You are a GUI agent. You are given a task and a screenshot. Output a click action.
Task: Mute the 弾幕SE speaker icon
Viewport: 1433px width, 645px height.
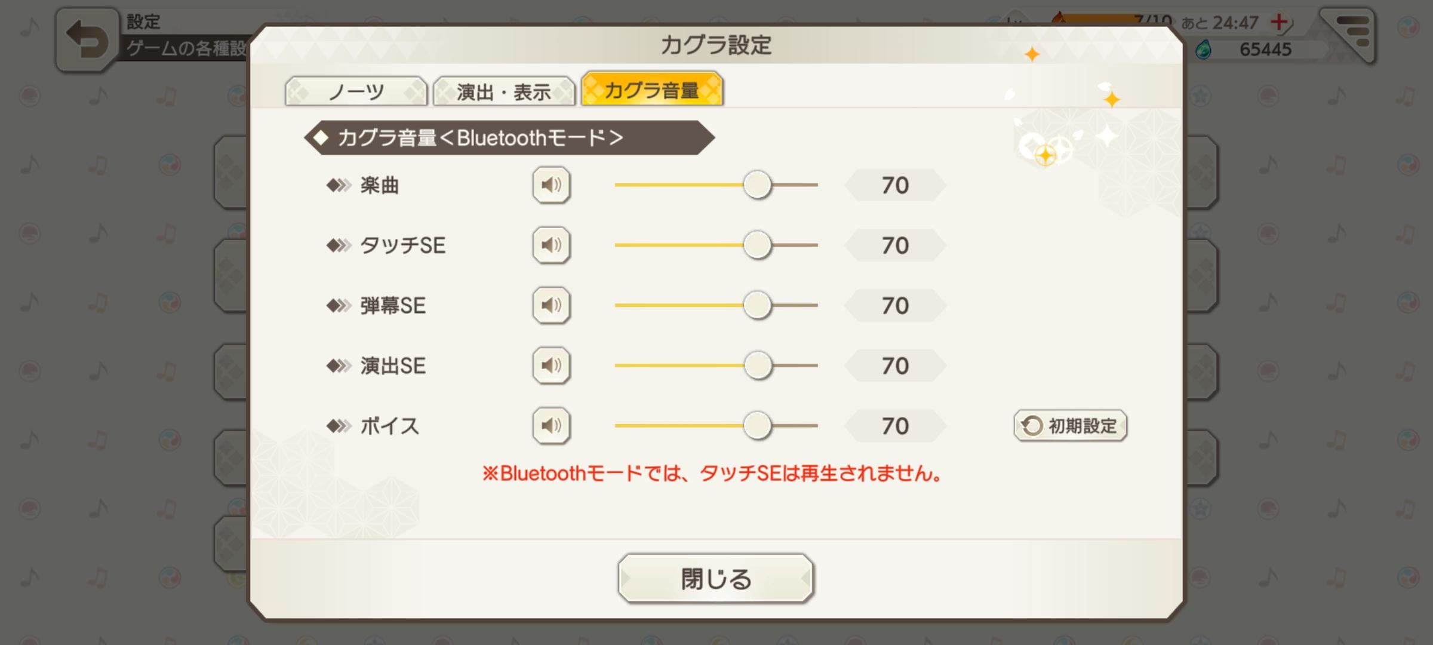pos(551,305)
